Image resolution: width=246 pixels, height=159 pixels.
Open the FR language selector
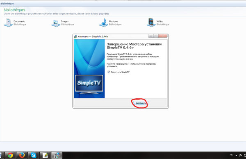tap(231, 155)
